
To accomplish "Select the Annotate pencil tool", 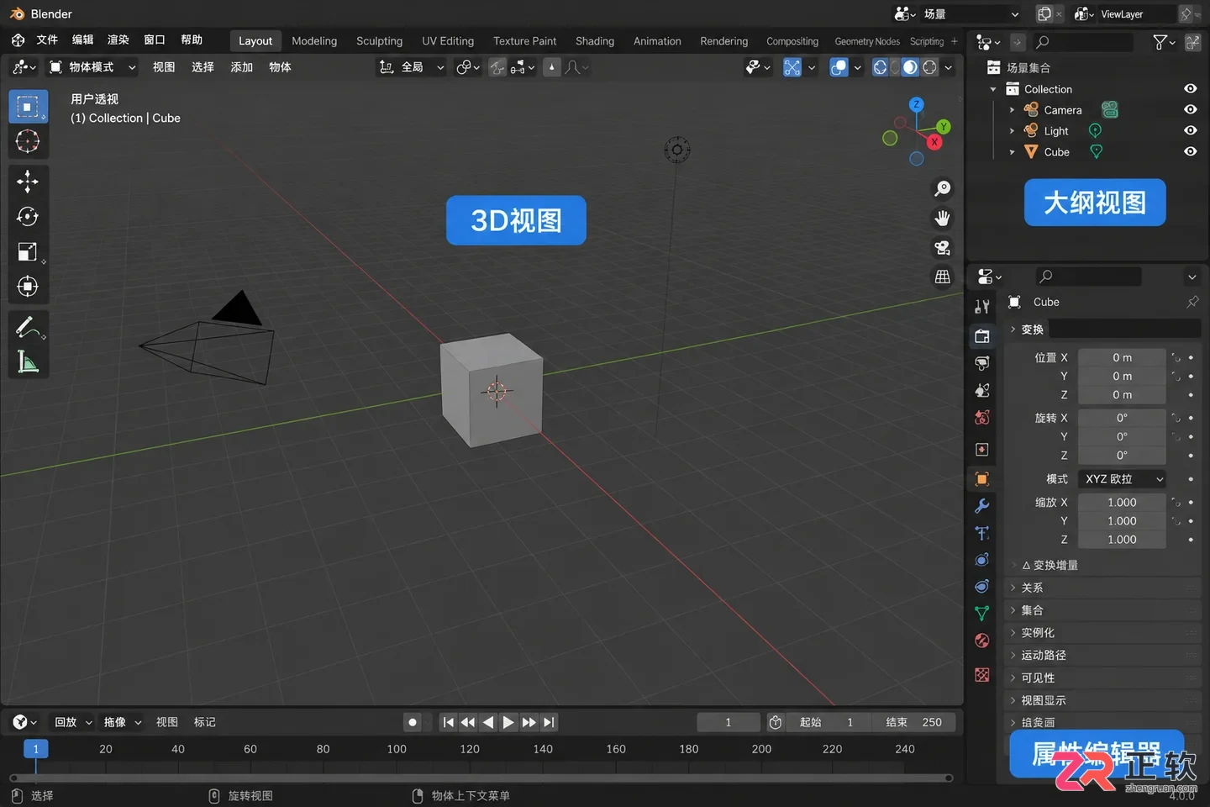I will (x=28, y=327).
